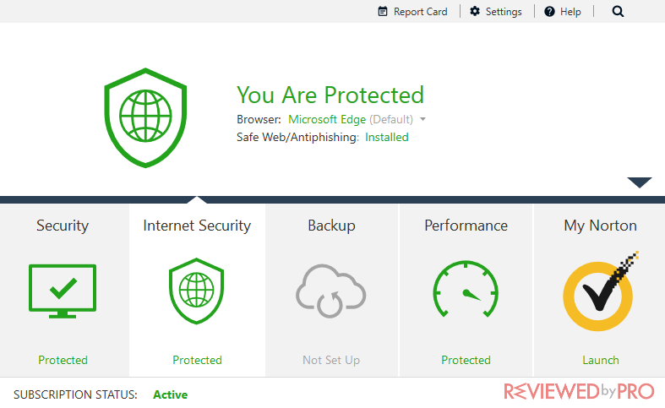Click the Norton checkmark logo
The width and height of the screenshot is (665, 408).
tap(599, 293)
